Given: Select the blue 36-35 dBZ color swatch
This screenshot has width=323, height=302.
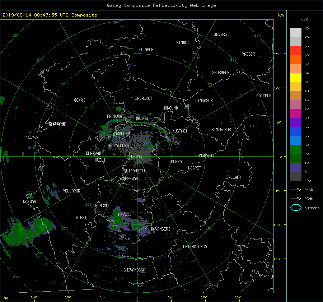Looking at the screenshot, I should coord(296,131).
